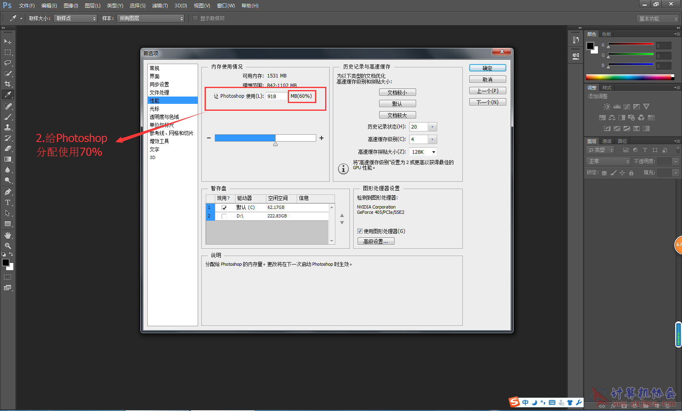Select the Eraser tool
This screenshot has width=682, height=411.
pyautogui.click(x=8, y=148)
